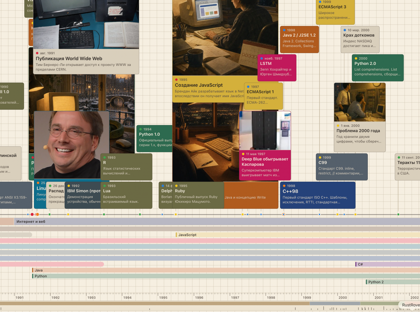The height and width of the screenshot is (312, 420).
Task: Select the Deep Blue обыгрывает Каспарова title
Action: (x=265, y=162)
